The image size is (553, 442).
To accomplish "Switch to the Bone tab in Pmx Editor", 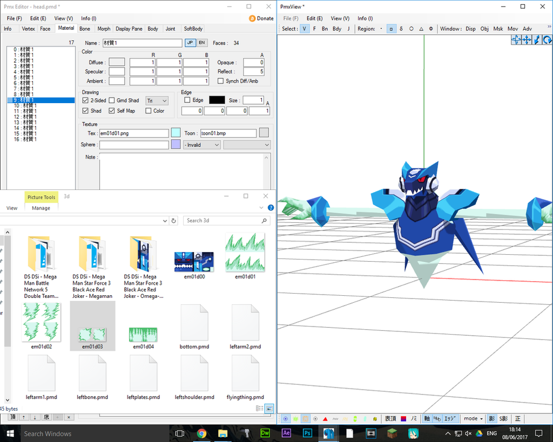I will tap(85, 29).
